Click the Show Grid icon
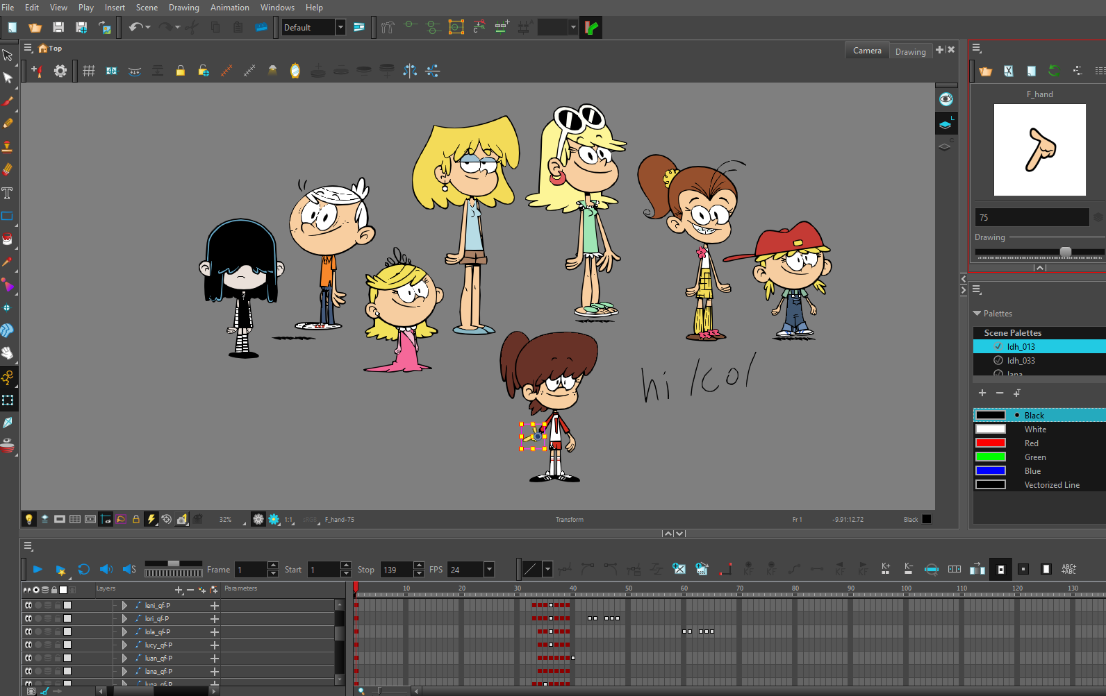Image resolution: width=1106 pixels, height=696 pixels. click(x=89, y=71)
